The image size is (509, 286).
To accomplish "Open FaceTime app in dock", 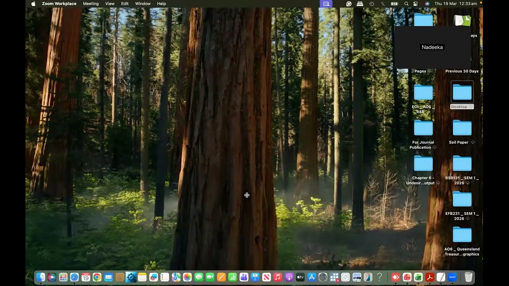I will pyautogui.click(x=210, y=277).
